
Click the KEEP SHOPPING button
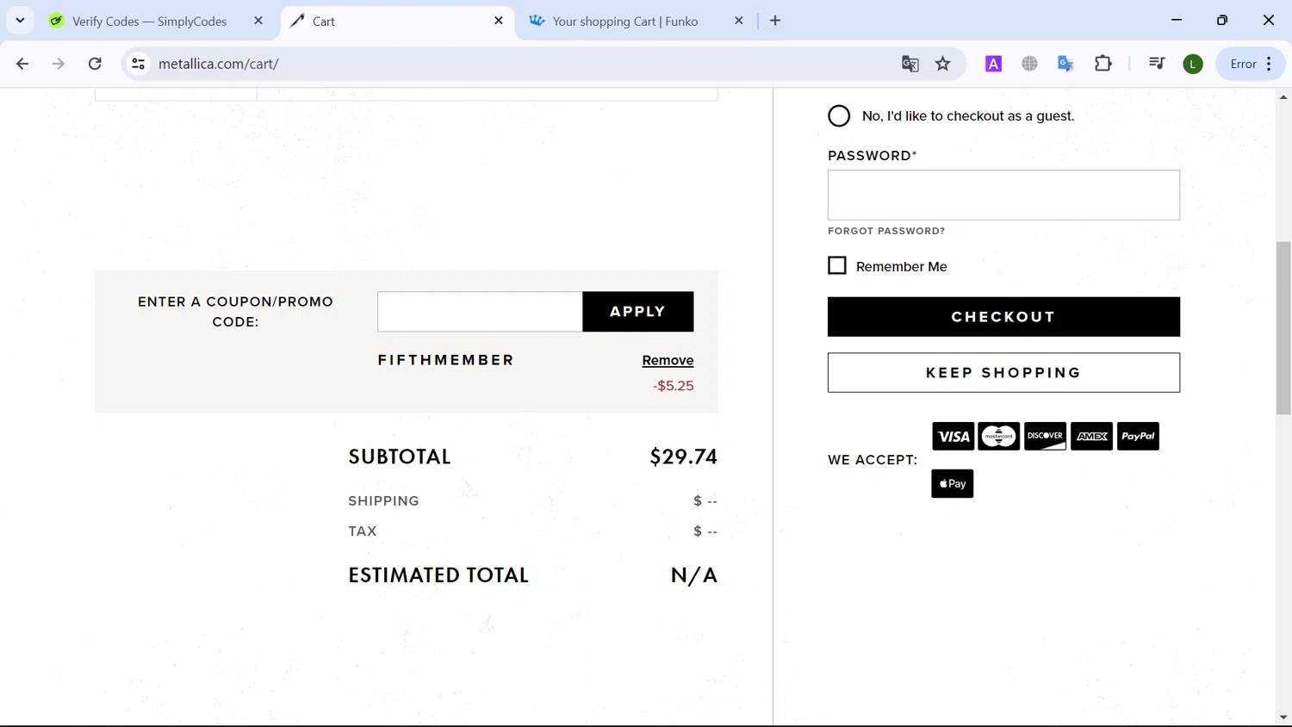pos(1003,373)
